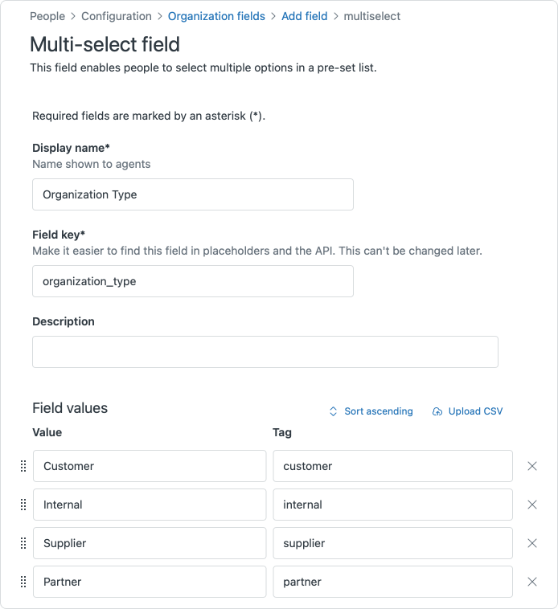Delete the Internal value row

[531, 505]
